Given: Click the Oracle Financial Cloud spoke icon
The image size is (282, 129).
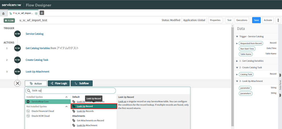Looking at the screenshot, I should 28,111.
